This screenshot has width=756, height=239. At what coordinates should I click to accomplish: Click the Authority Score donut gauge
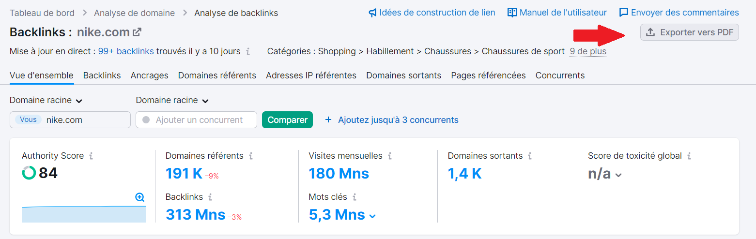(29, 173)
